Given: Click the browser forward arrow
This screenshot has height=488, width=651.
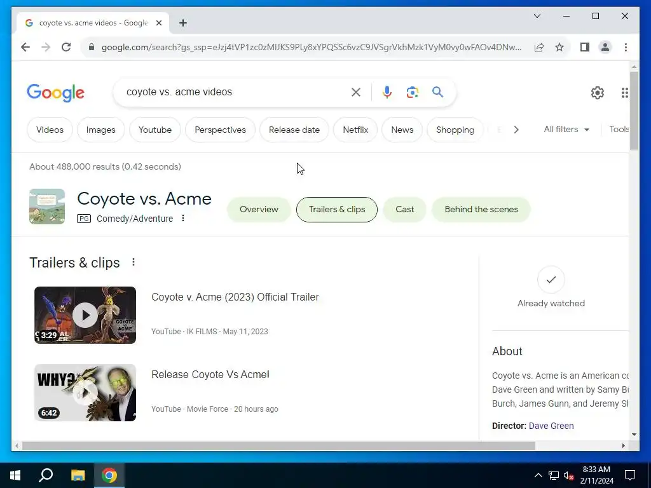Looking at the screenshot, I should [x=46, y=47].
